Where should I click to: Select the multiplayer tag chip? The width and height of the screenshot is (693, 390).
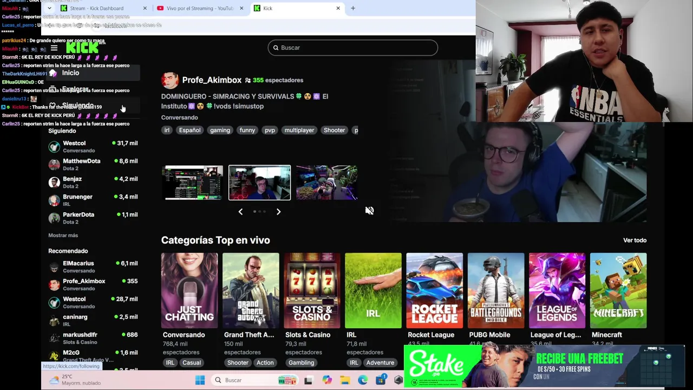[x=299, y=130]
